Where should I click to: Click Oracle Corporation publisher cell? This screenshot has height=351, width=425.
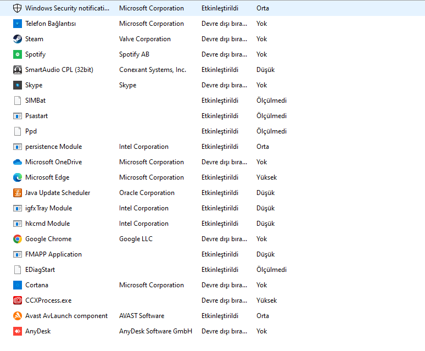[x=147, y=193]
